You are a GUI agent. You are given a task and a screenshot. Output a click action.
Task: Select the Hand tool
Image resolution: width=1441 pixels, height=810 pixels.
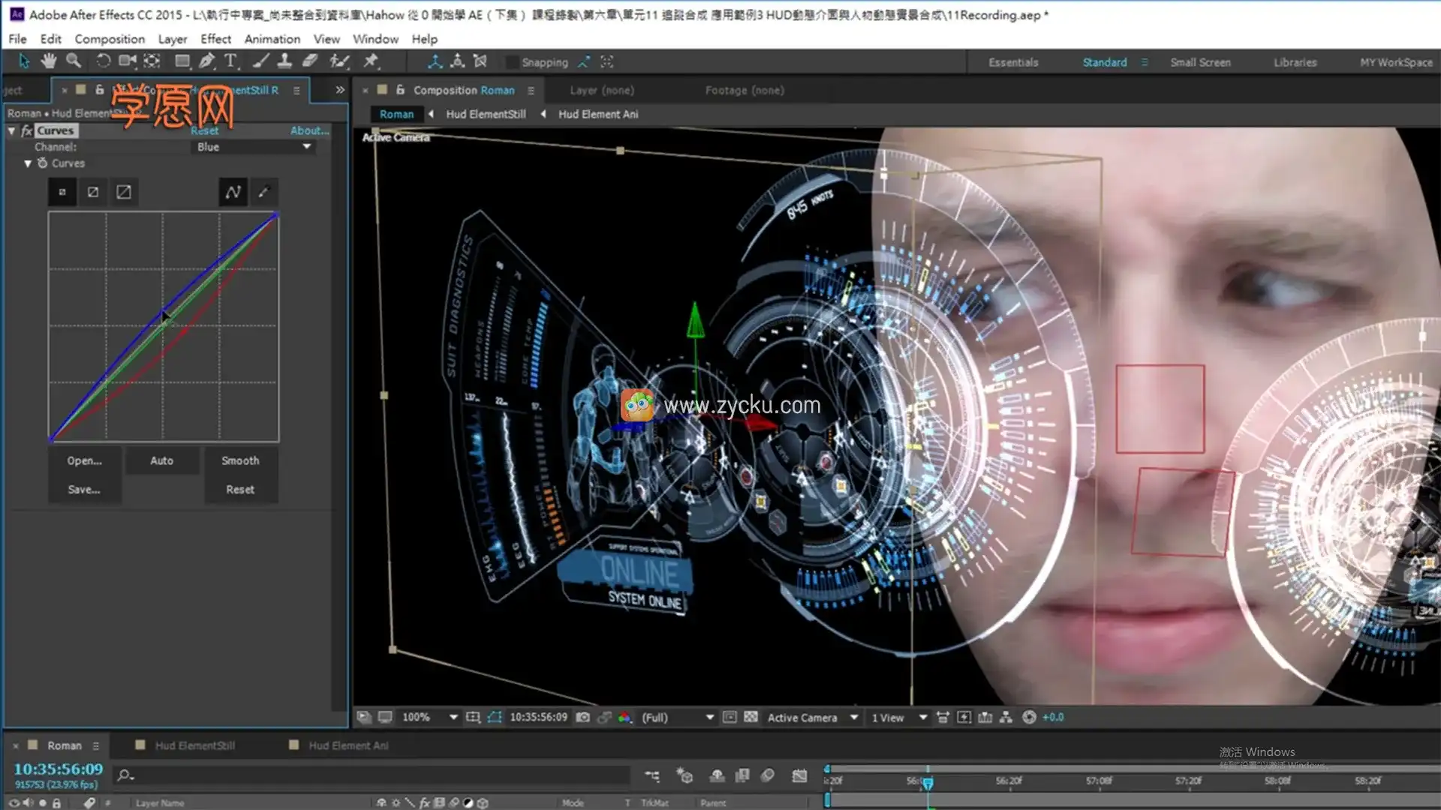tap(49, 61)
